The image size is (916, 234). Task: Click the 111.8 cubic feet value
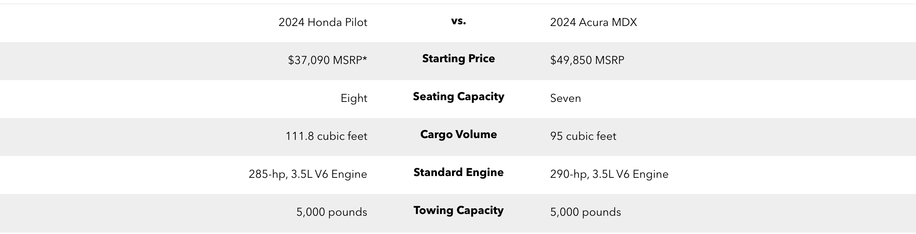pyautogui.click(x=326, y=136)
